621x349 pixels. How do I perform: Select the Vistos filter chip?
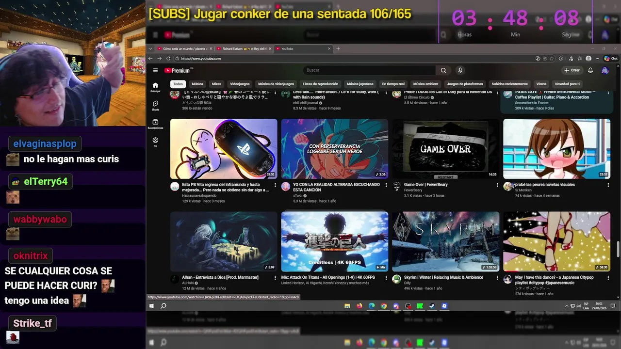[541, 84]
